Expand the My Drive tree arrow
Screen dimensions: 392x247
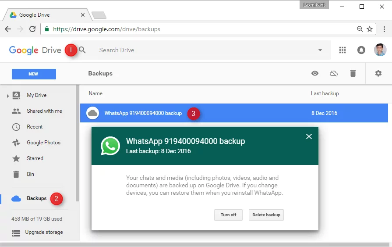(x=8, y=96)
